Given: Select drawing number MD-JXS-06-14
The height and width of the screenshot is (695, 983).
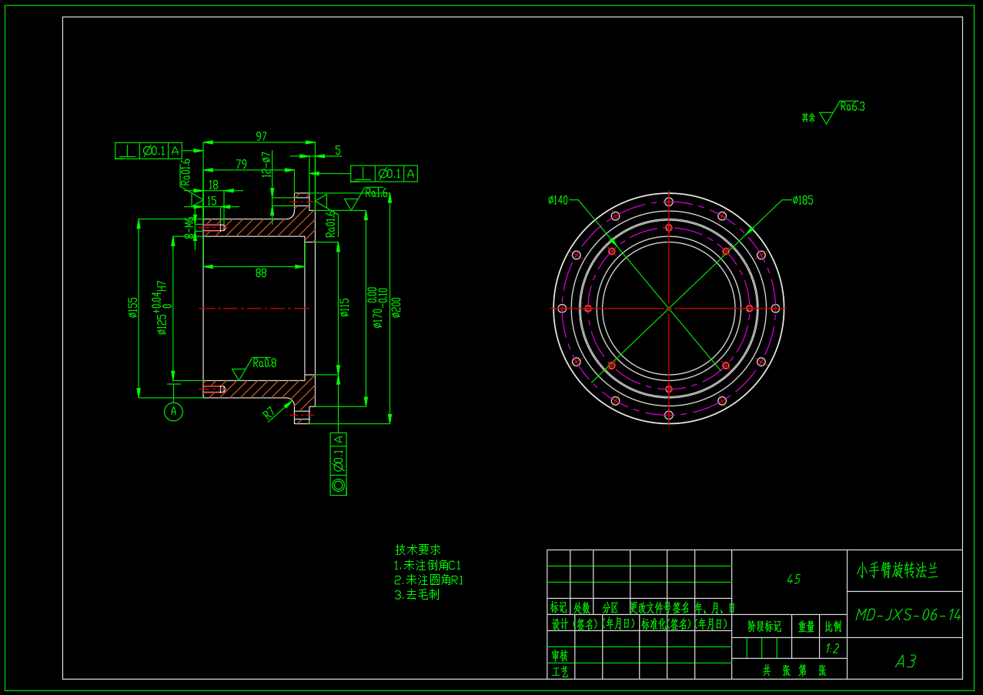Looking at the screenshot, I should coord(908,615).
